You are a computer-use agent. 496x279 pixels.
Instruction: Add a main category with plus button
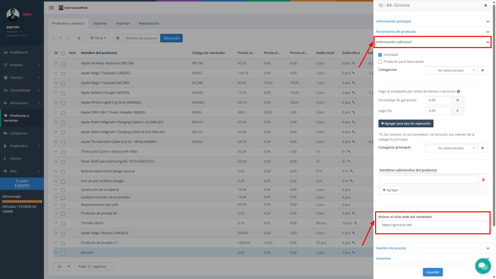(x=483, y=148)
